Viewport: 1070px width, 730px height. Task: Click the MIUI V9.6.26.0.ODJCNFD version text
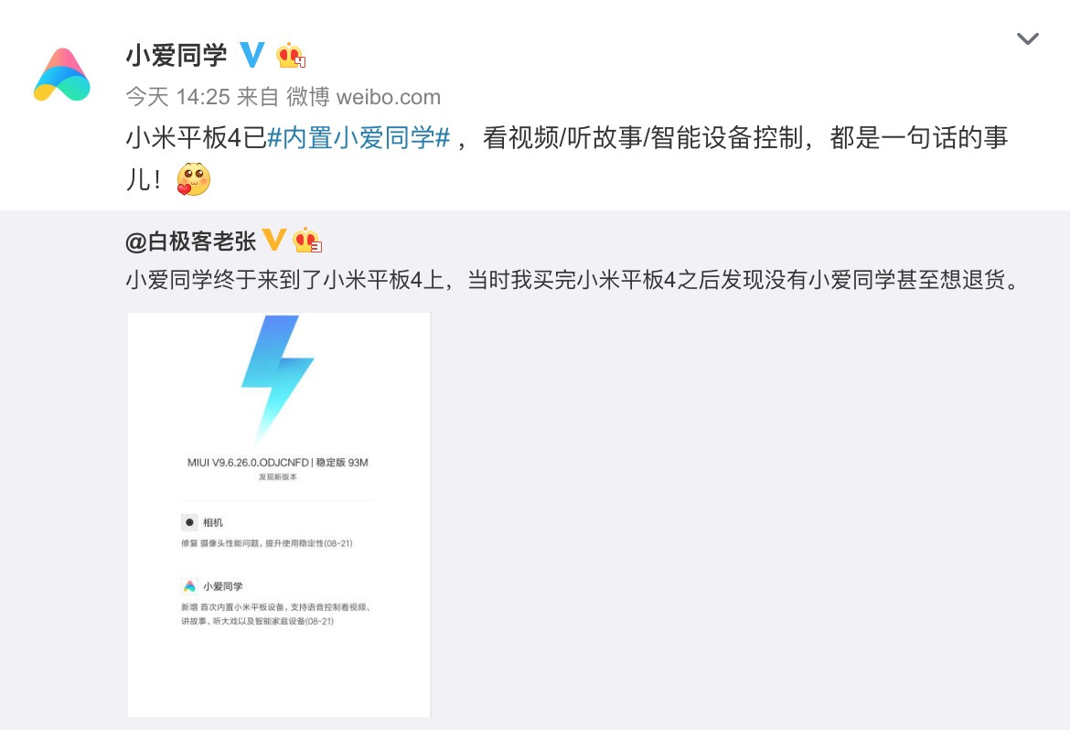pyautogui.click(x=248, y=462)
